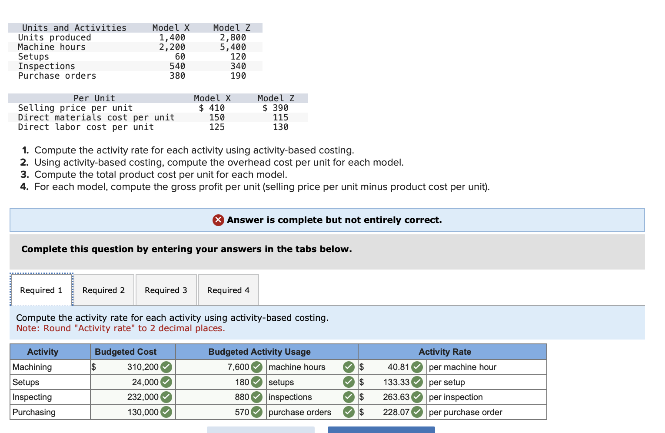Select activity rate field 133.33
This screenshot has height=433, width=665.
(x=392, y=382)
